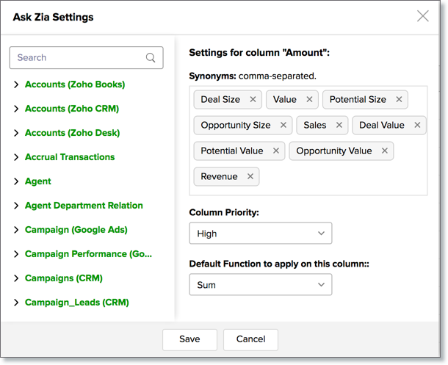Remove the "Deal Size" synonym tag
This screenshot has width=448, height=365.
[x=253, y=100]
